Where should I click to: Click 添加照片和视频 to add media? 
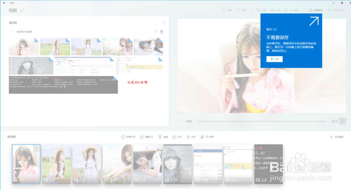(x=22, y=32)
